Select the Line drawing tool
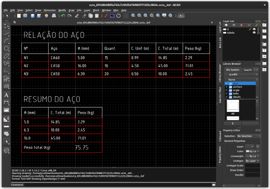This screenshot has width=270, height=189. click(x=6, y=34)
